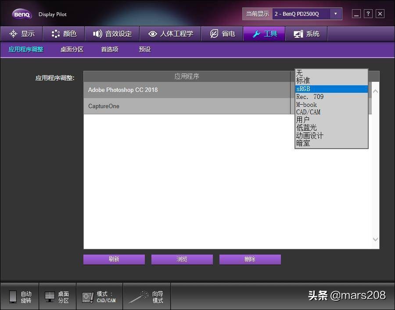Open the help question mark button
The width and height of the screenshot is (395, 310).
tap(368, 14)
